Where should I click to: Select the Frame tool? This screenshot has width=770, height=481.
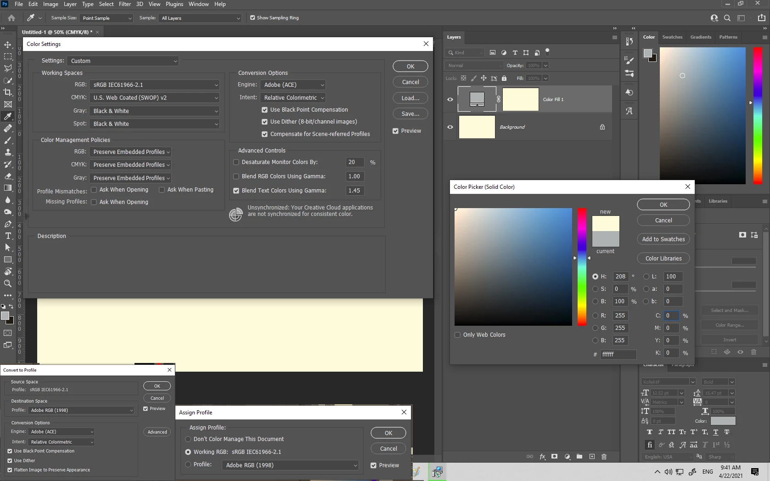coord(8,104)
